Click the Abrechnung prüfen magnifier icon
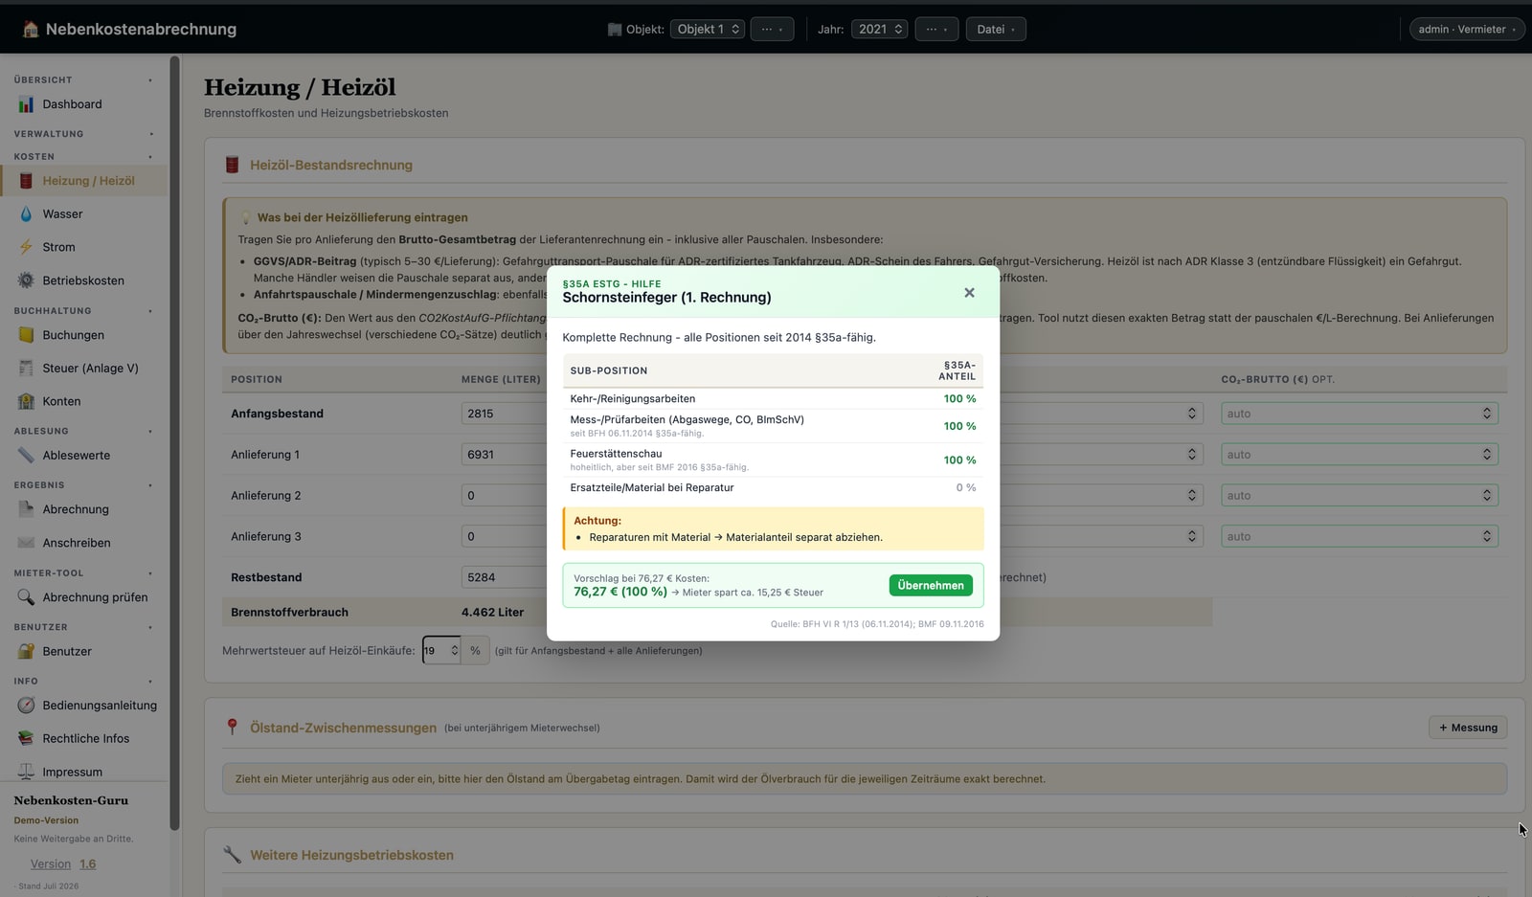1532x897 pixels. coord(26,597)
